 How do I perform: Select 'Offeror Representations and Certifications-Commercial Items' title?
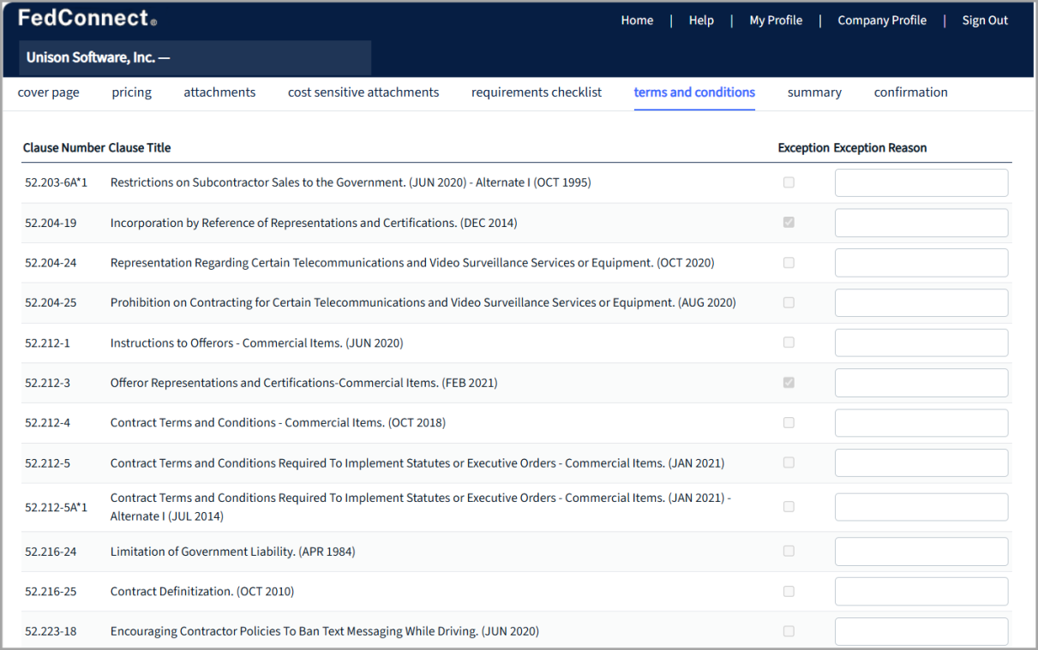coord(303,383)
